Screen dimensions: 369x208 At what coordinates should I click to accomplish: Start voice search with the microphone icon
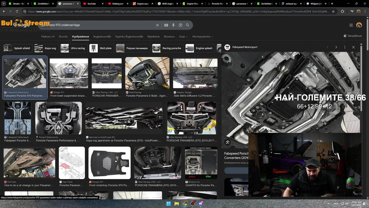tap(173, 25)
